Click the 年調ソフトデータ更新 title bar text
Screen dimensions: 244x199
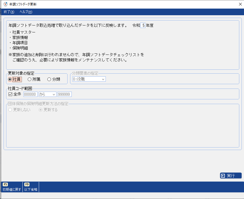[x=23, y=4]
